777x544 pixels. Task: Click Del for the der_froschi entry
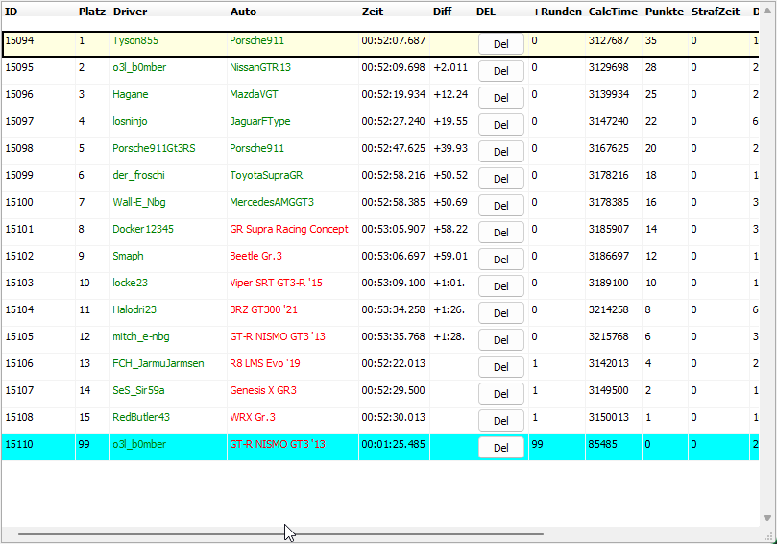pos(500,178)
